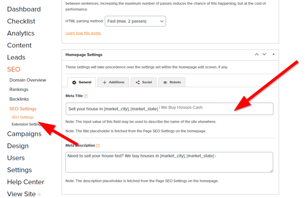
Task: Select the nested SEO Settings sub-item
Action: click(23, 117)
